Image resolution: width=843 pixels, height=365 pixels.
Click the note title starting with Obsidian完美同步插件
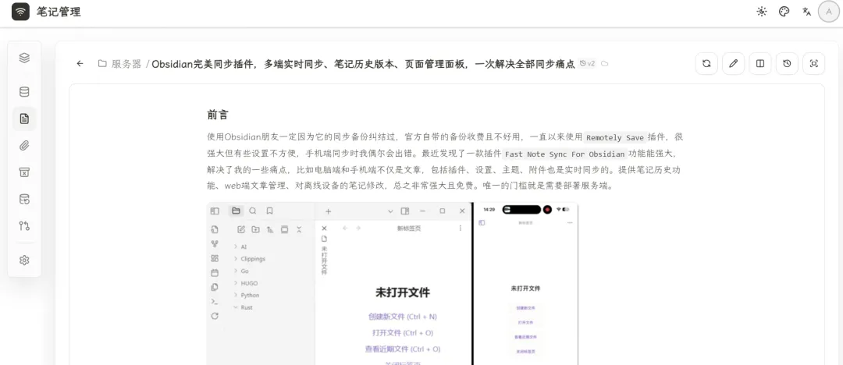(364, 64)
